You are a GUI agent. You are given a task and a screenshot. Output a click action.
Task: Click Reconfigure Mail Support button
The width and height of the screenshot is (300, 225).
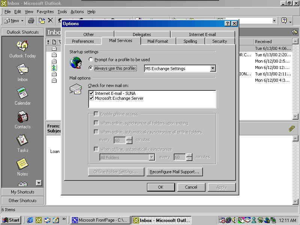(x=174, y=172)
